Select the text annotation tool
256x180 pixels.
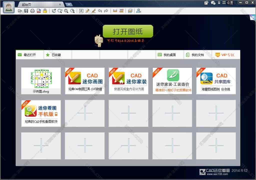pyautogui.click(x=81, y=11)
